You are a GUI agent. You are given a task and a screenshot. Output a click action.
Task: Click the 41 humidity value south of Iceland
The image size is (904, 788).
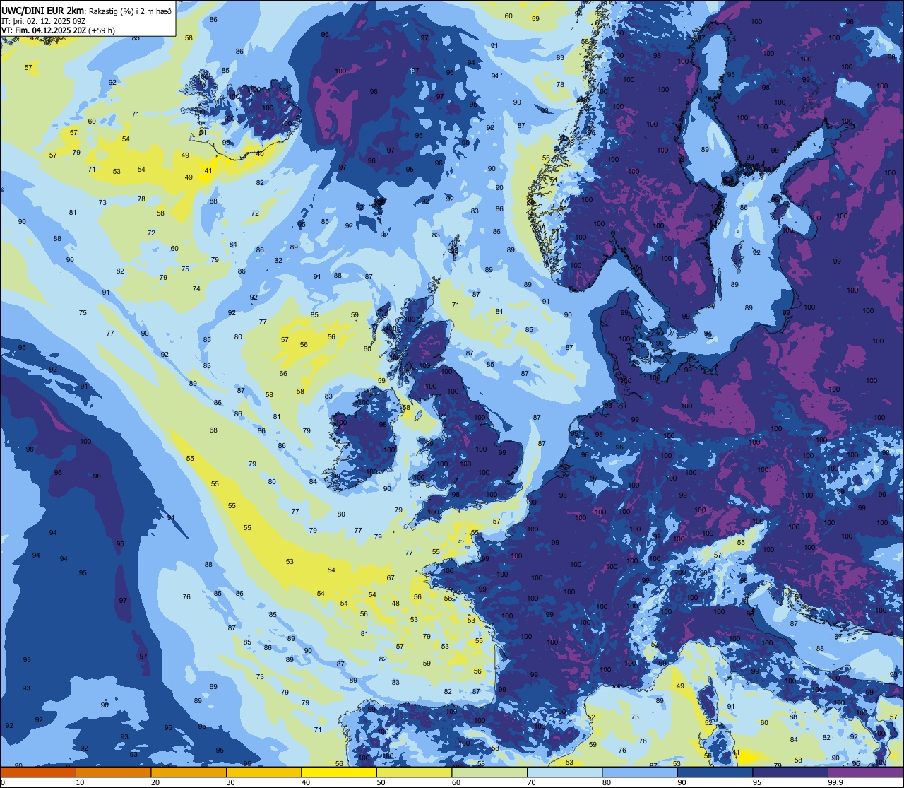click(208, 171)
